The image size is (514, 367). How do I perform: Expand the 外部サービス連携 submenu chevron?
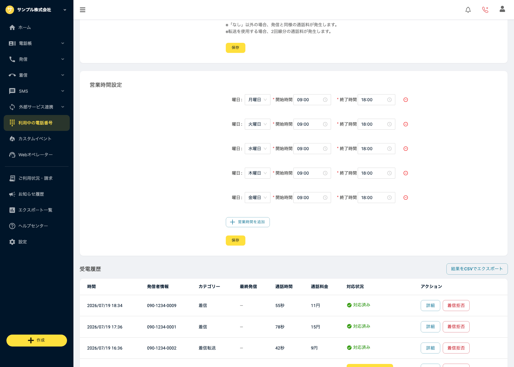[x=63, y=107]
